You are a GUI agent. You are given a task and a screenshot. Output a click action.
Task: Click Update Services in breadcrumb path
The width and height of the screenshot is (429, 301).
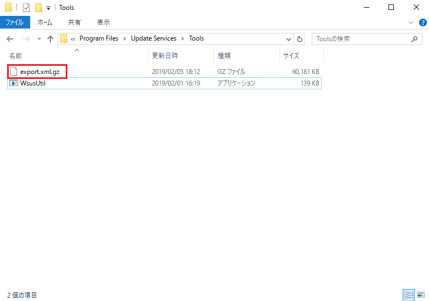(x=153, y=38)
